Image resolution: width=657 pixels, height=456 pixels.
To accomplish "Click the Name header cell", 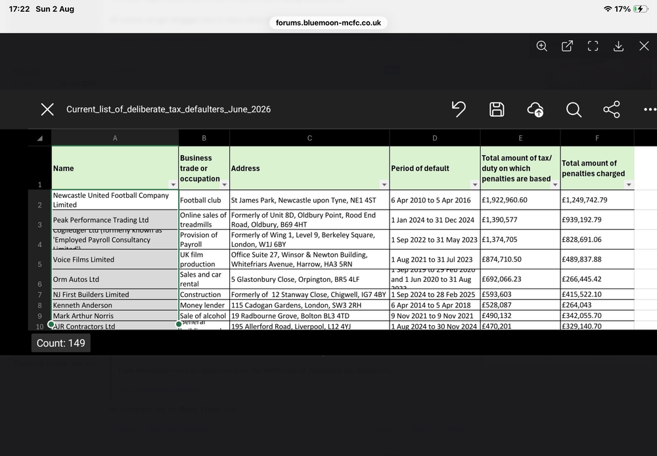I will [x=115, y=168].
